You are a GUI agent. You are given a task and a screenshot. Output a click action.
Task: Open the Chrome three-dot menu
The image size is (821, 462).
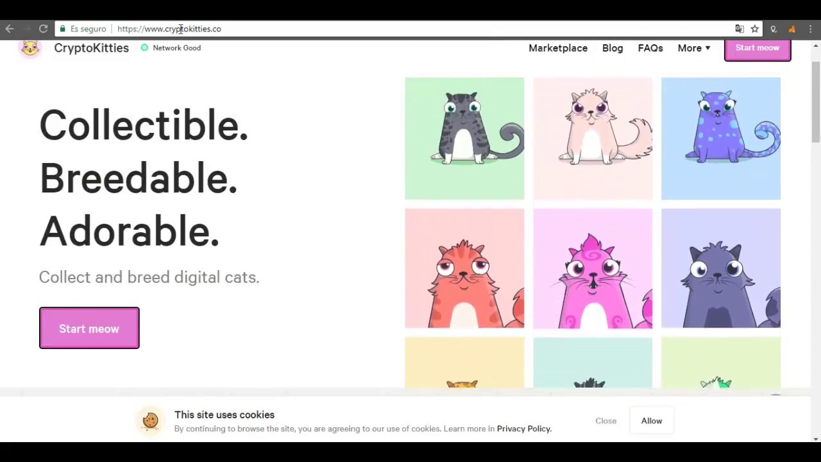(x=811, y=29)
